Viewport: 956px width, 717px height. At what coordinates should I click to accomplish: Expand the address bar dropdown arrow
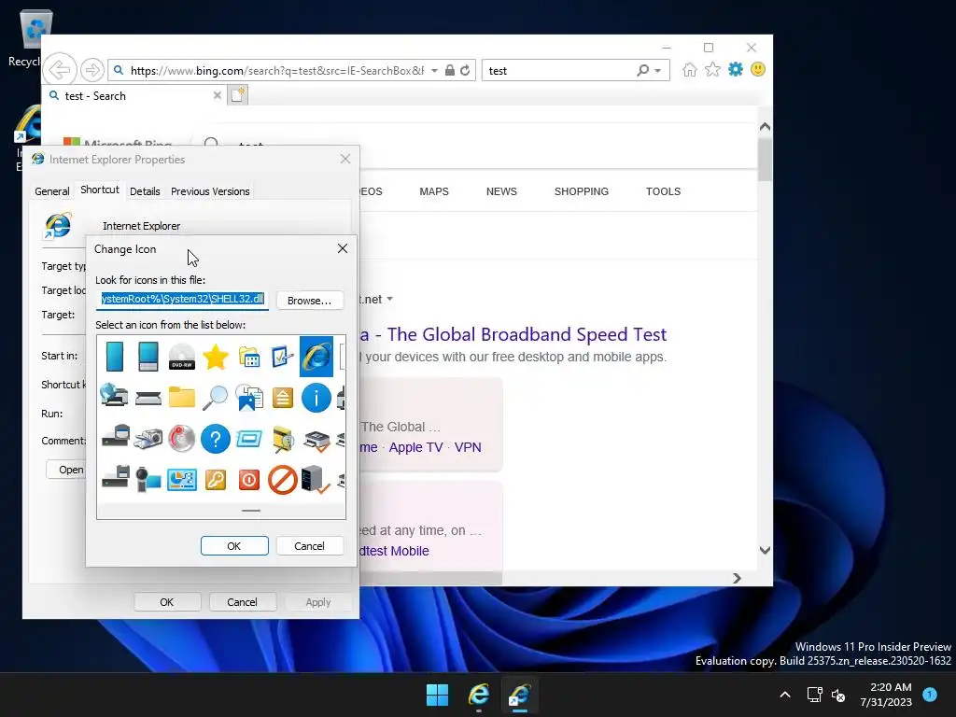click(434, 71)
